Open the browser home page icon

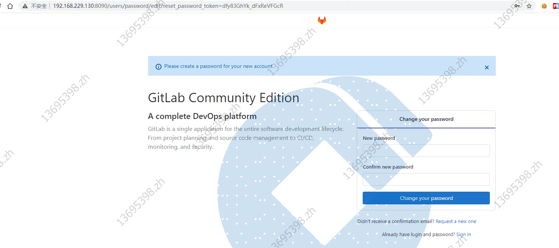click(x=10, y=6)
